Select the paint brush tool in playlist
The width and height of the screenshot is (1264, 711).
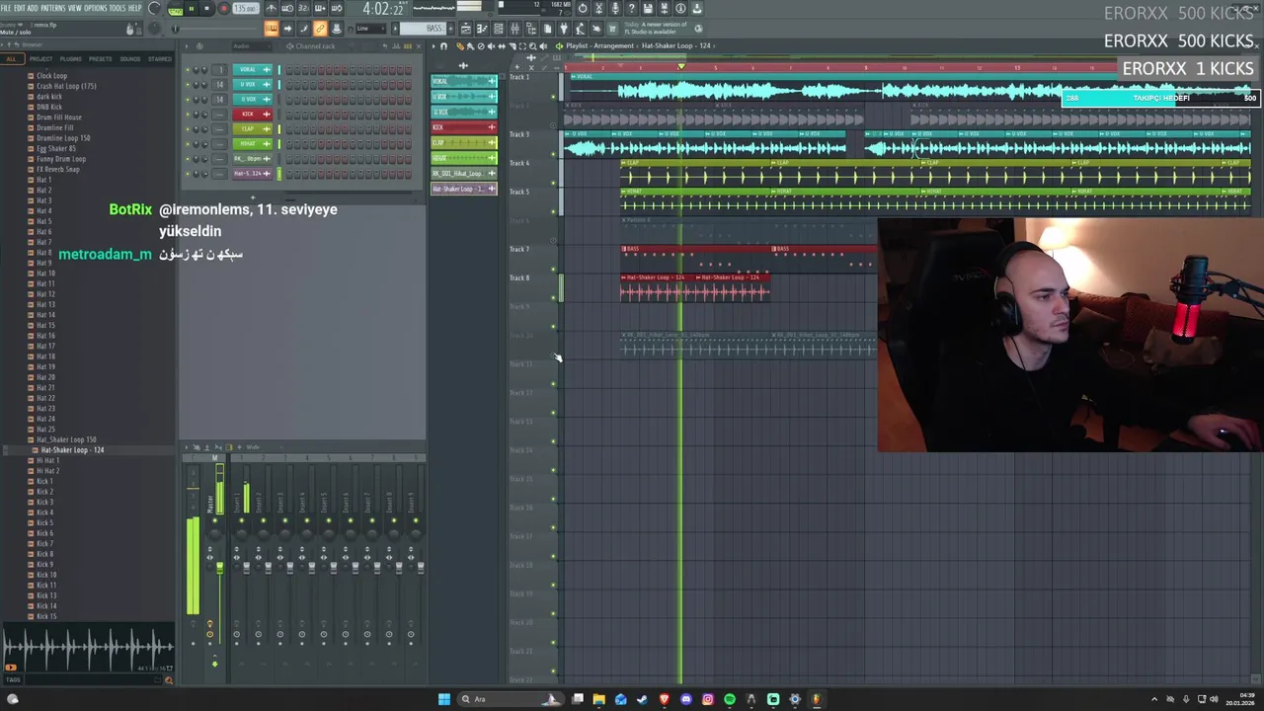click(x=470, y=45)
